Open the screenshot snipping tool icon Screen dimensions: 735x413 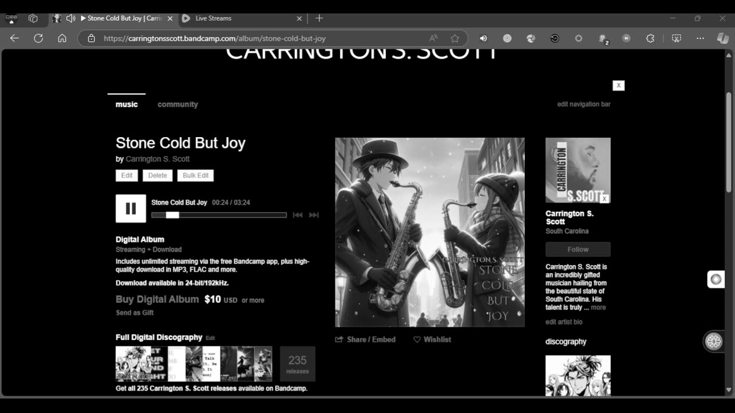tap(676, 38)
